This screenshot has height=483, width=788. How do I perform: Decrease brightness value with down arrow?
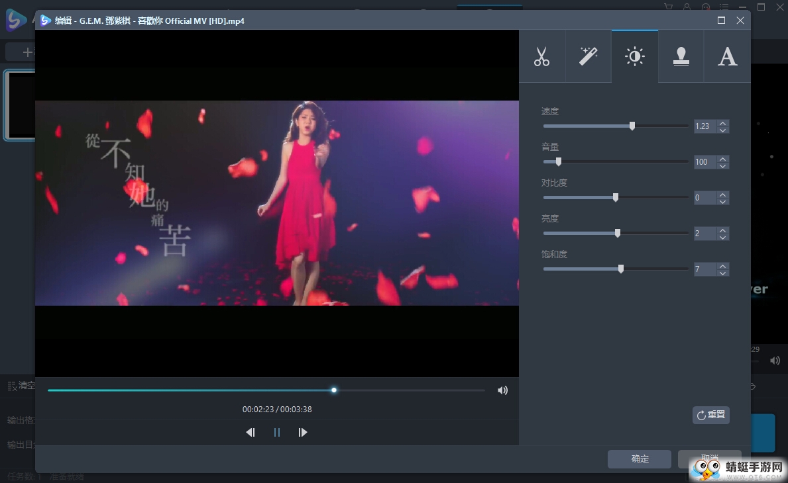point(722,236)
